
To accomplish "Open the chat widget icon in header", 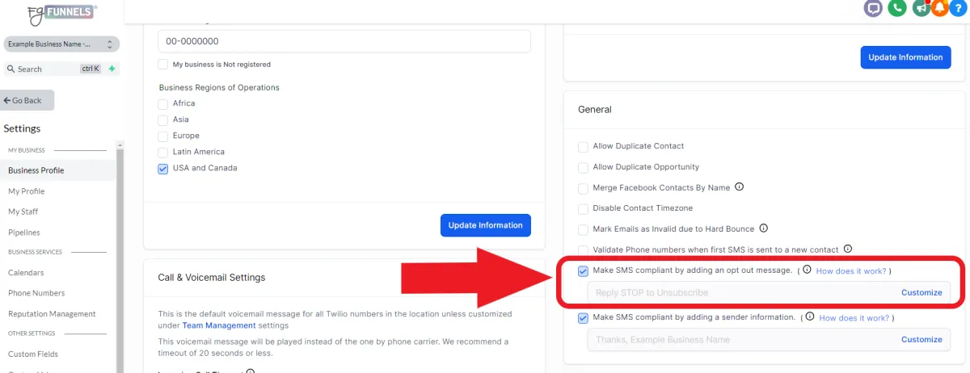I will 873,8.
